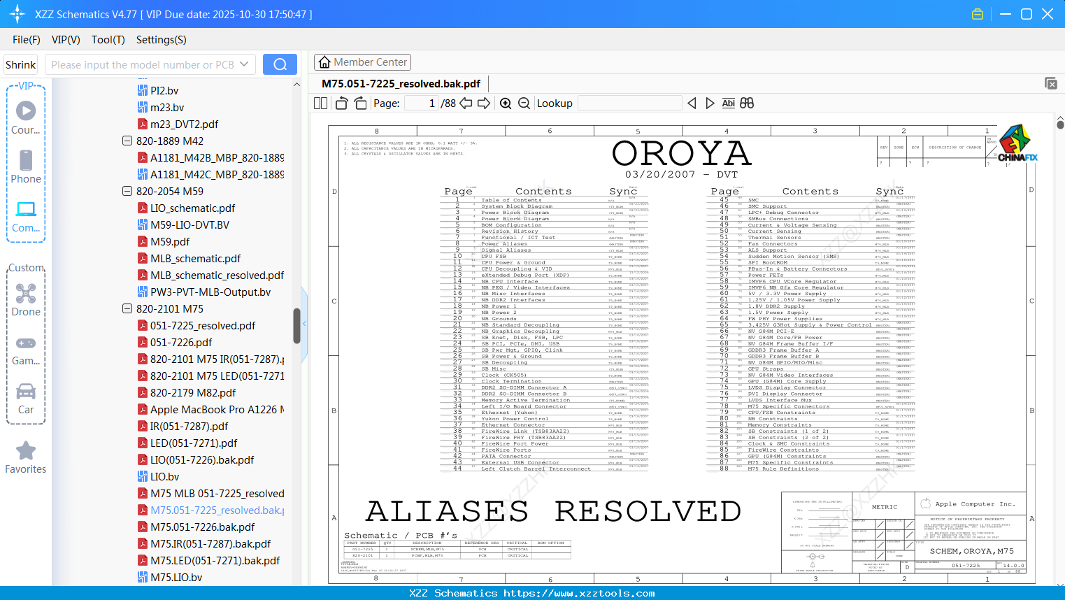1065x600 pixels.
Task: Open LIO_schematic.pdf
Action: (x=187, y=208)
